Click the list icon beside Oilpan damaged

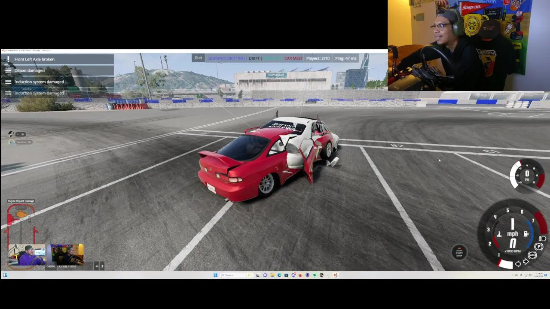[x=8, y=70]
